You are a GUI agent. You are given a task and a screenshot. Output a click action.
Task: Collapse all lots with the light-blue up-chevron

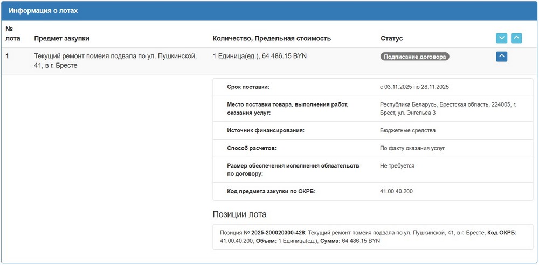(516, 38)
